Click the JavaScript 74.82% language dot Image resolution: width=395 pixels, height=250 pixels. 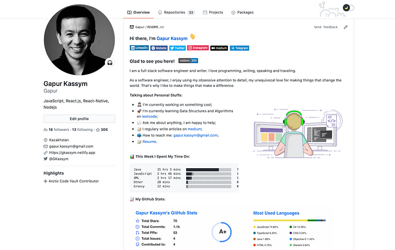(x=254, y=227)
